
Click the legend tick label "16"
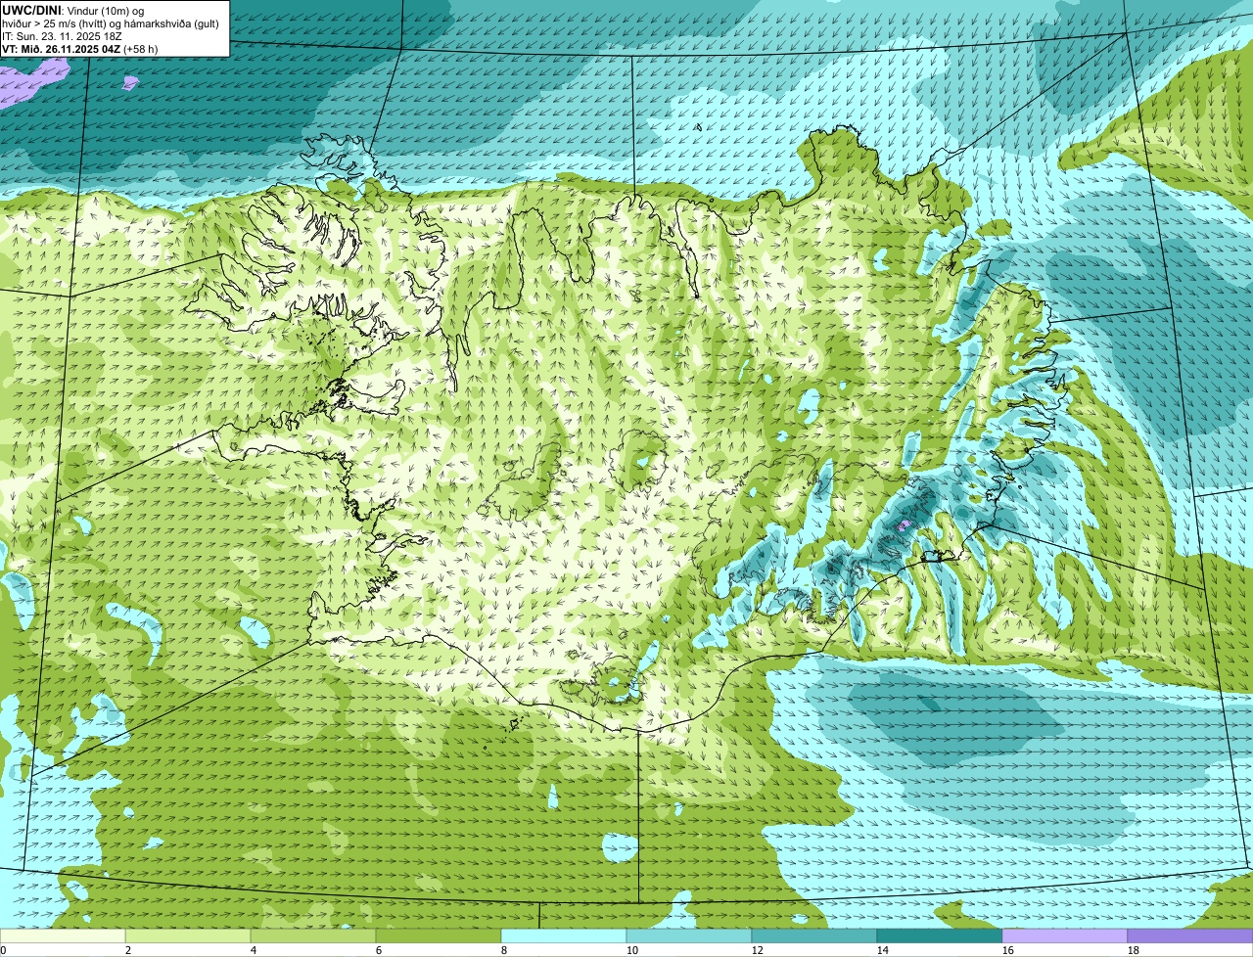pos(1008,950)
